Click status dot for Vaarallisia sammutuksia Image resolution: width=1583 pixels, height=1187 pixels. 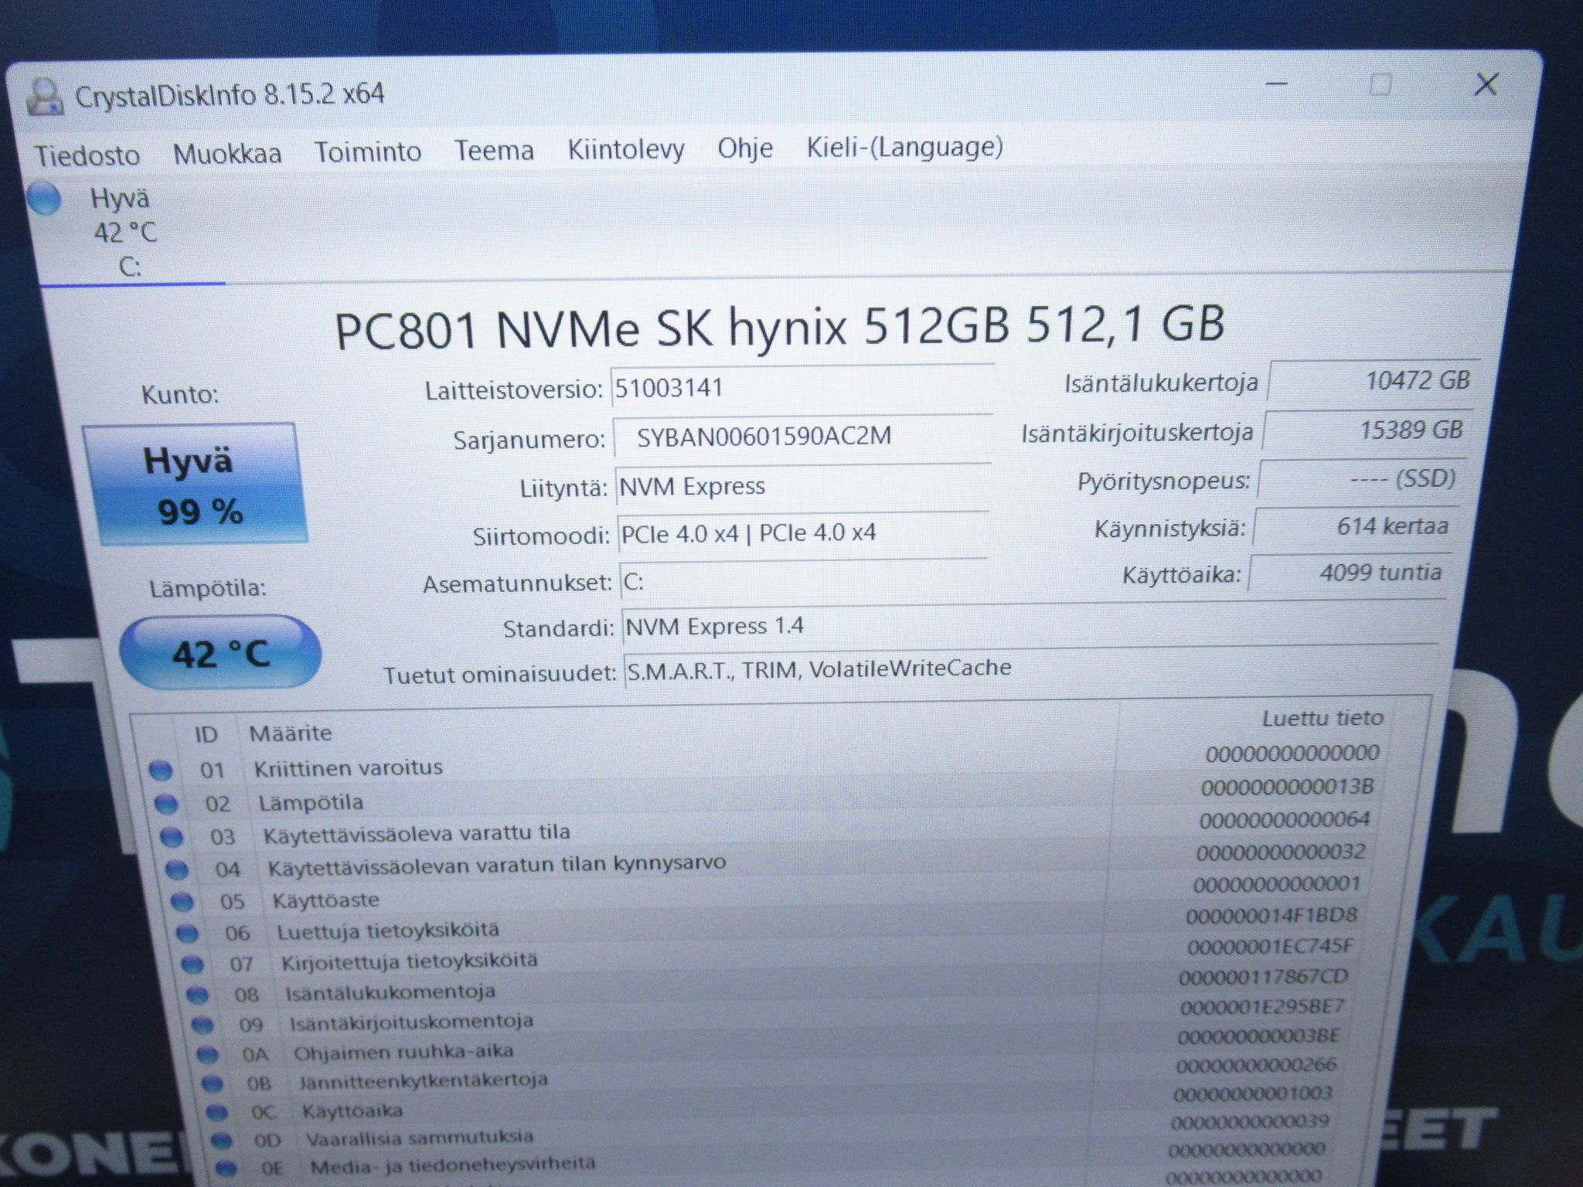(x=222, y=1140)
